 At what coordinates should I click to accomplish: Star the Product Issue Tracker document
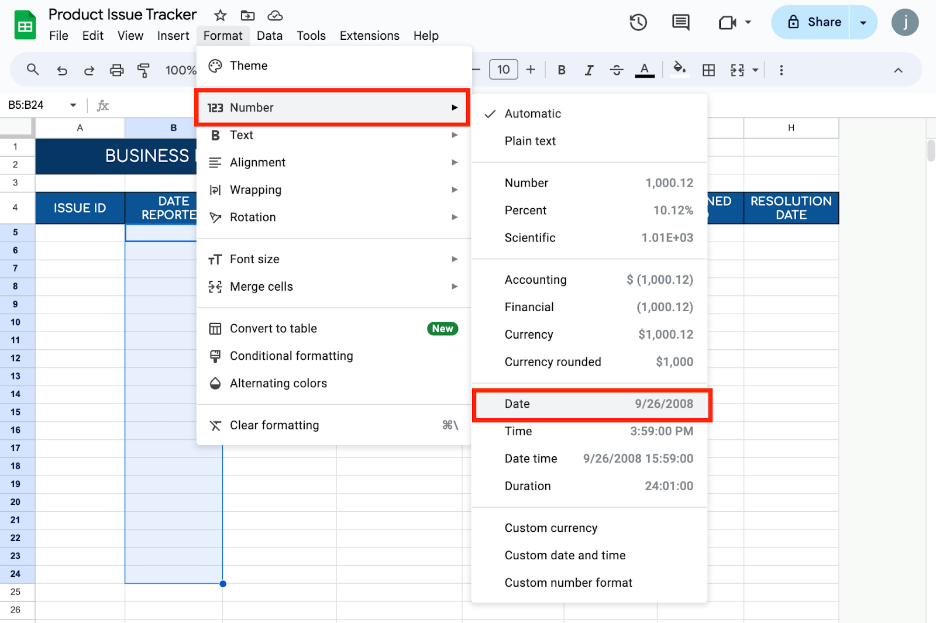220,15
